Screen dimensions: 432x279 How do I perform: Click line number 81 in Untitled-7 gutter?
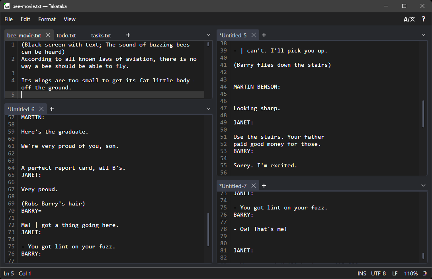tap(223, 250)
